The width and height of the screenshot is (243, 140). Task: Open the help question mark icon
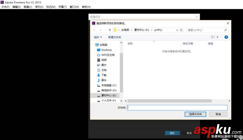click(x=226, y=37)
